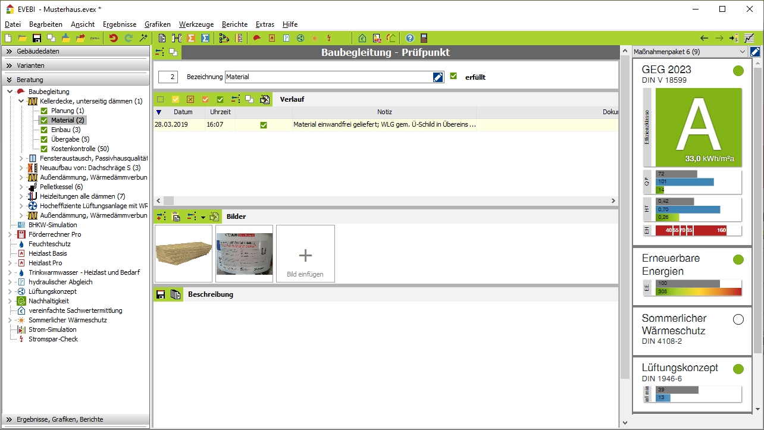The width and height of the screenshot is (764, 430).
Task: Click the red undo arrow icon
Action: point(113,38)
